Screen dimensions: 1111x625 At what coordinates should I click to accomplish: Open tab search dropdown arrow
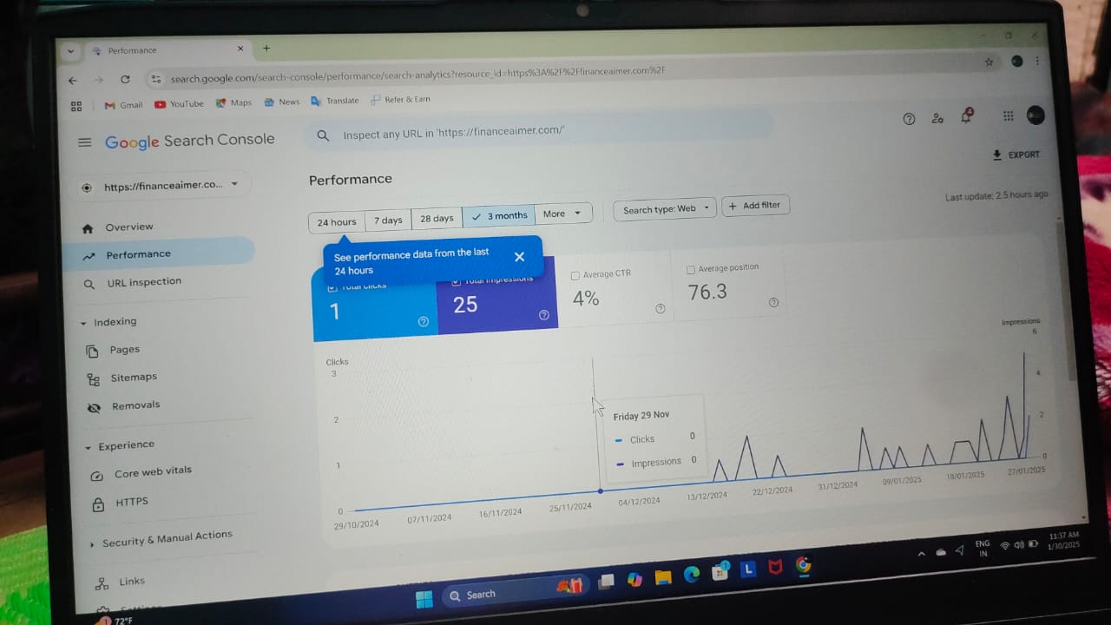(71, 51)
